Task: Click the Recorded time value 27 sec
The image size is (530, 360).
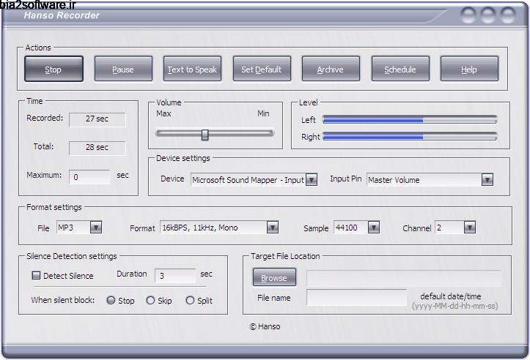Action: (97, 119)
